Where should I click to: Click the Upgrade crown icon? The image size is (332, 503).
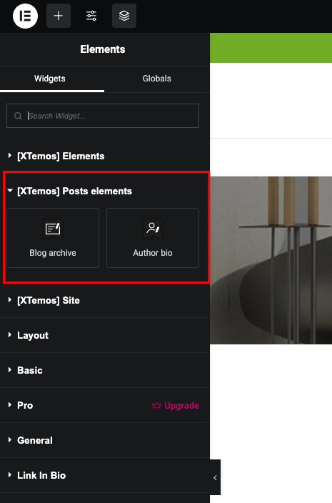pyautogui.click(x=156, y=406)
